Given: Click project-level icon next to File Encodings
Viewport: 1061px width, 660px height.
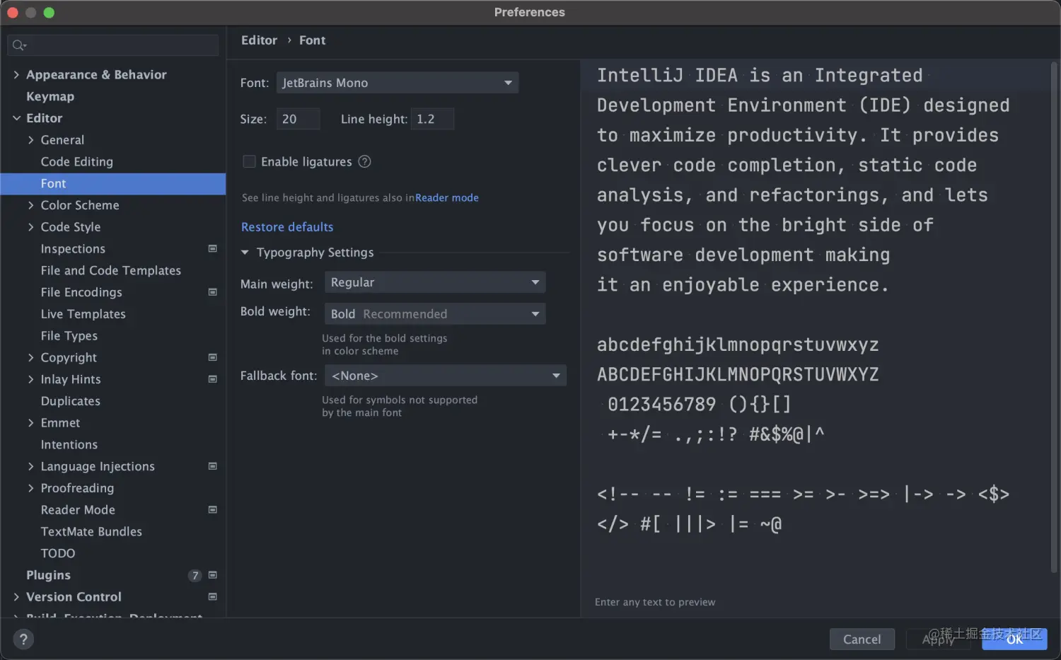Looking at the screenshot, I should pyautogui.click(x=212, y=292).
